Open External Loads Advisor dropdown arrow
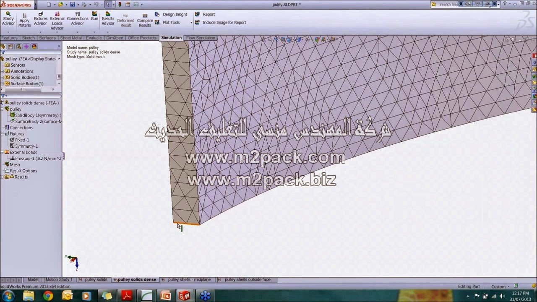Screen dimensions: 537x302 pyautogui.click(x=57, y=32)
